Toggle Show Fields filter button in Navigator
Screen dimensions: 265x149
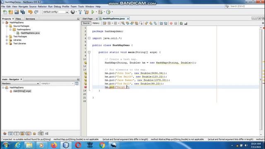[x=11, y=133]
